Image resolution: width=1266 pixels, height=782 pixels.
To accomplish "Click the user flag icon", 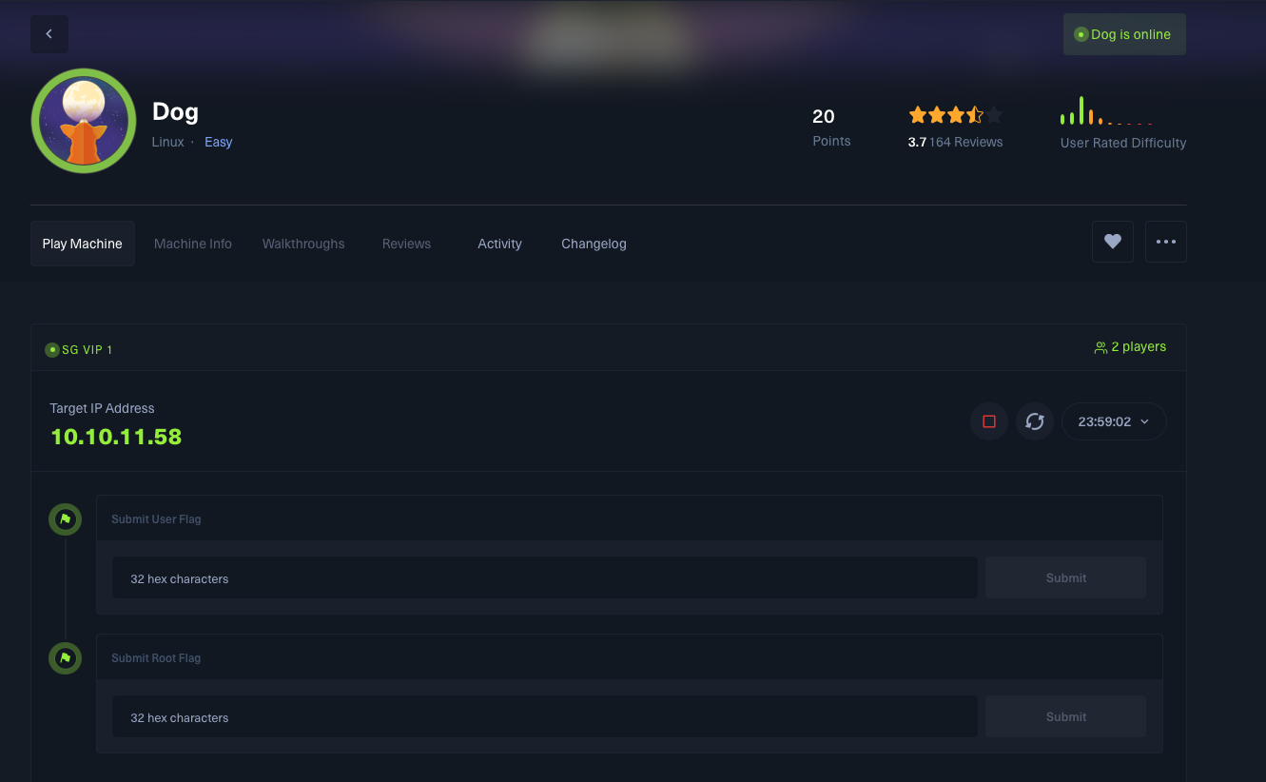I will pos(65,519).
